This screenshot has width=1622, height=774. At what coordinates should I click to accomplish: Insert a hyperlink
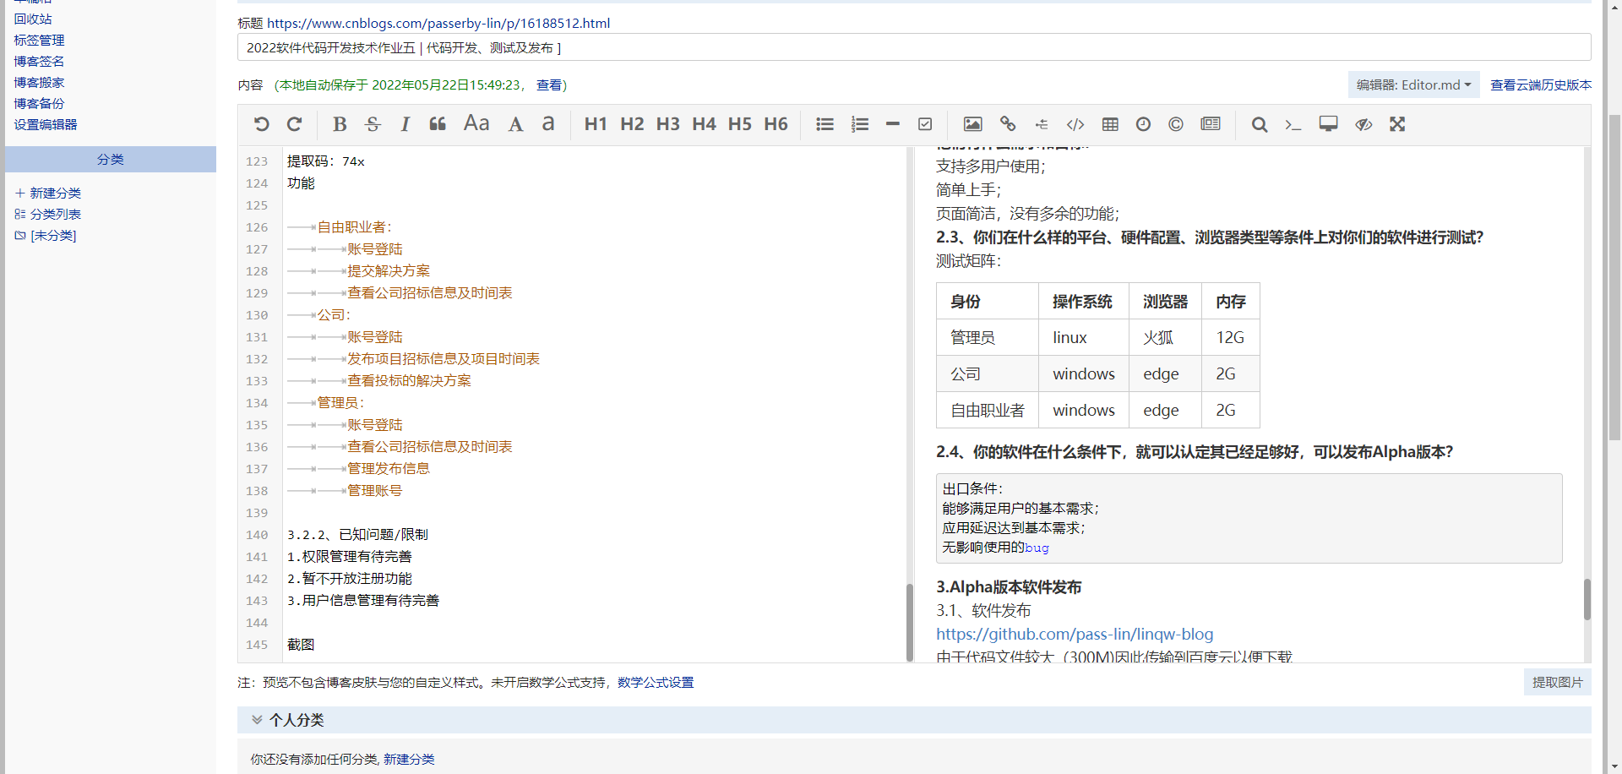(x=1007, y=124)
